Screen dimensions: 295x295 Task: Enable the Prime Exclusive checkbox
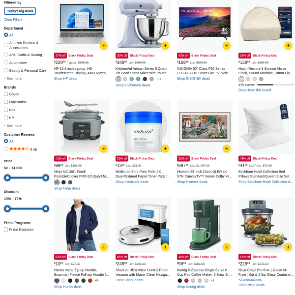tap(6, 229)
